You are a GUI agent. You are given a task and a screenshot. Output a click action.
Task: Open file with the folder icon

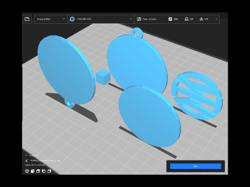27,19
